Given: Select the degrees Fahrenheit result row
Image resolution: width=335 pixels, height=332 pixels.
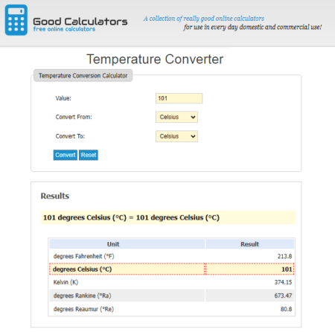Looking at the screenshot, I should pos(172,256).
